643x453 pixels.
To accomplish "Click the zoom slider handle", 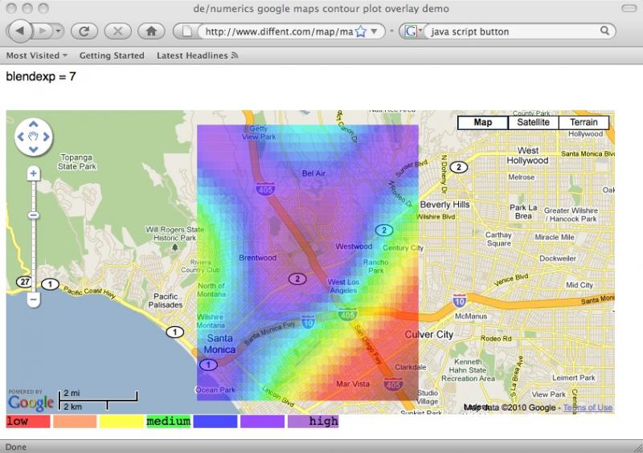I will (33, 215).
